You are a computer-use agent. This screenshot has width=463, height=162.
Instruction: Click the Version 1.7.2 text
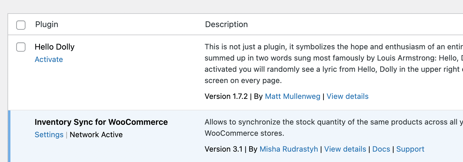[x=226, y=96]
